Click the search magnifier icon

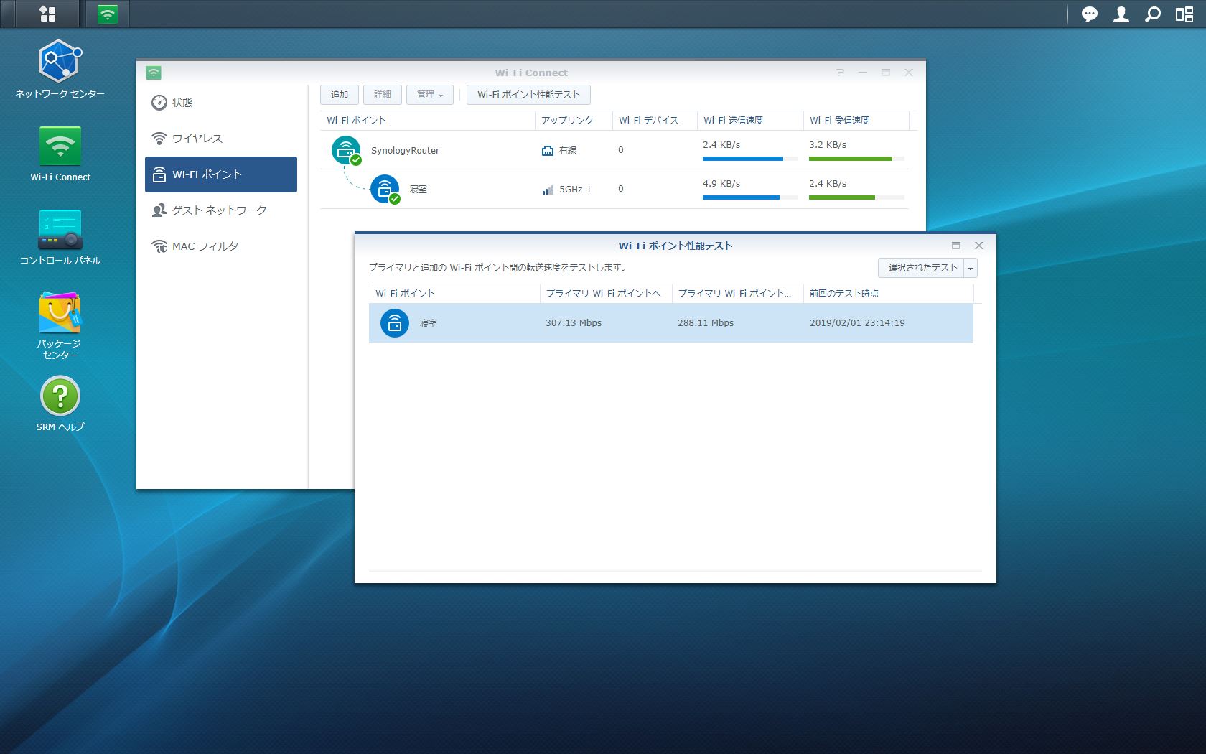[x=1153, y=14]
